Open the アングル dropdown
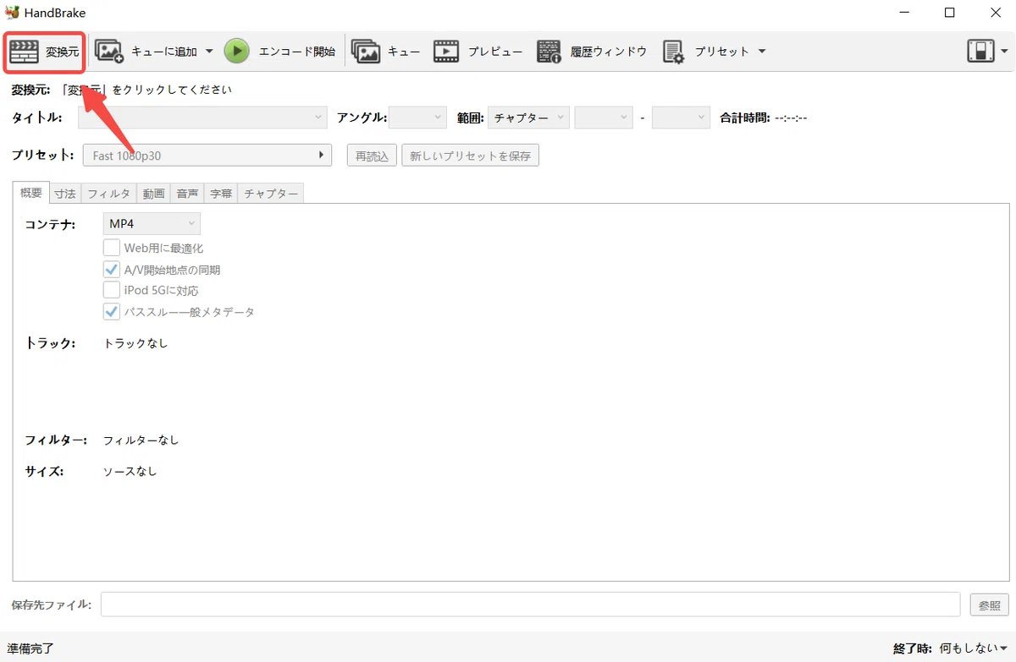 417,118
